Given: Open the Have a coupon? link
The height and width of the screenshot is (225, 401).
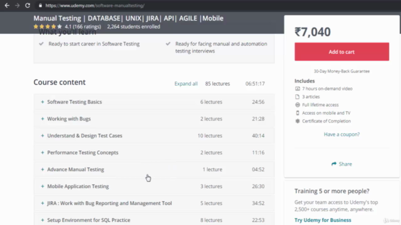Looking at the screenshot, I should point(341,134).
